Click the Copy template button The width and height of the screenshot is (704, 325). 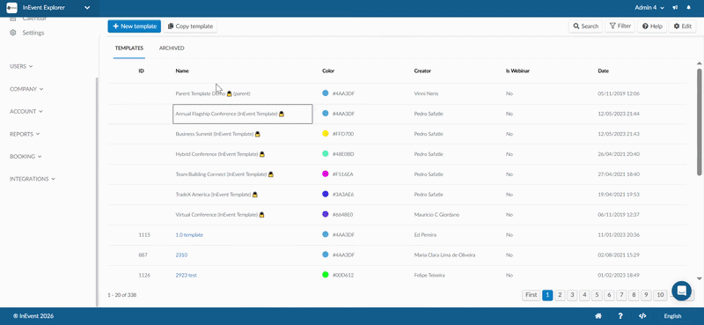point(190,26)
